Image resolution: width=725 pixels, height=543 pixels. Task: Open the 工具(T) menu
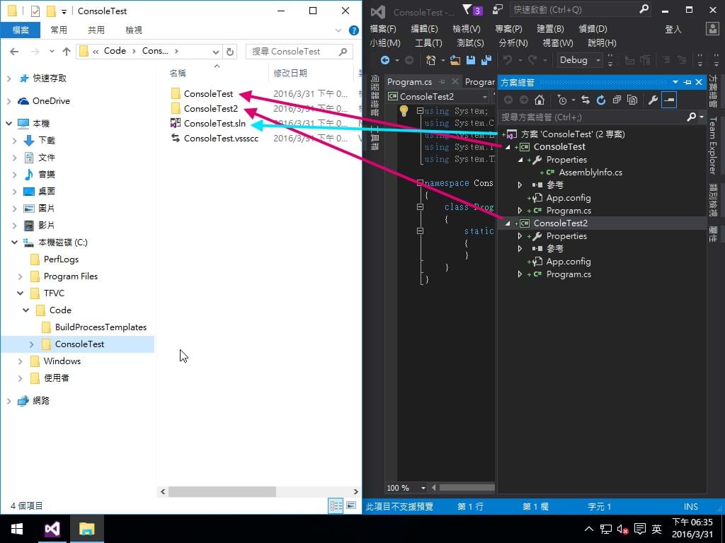[x=428, y=43]
